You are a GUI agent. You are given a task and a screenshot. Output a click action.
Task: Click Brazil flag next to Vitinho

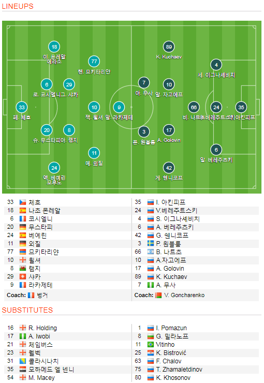click(x=151, y=345)
